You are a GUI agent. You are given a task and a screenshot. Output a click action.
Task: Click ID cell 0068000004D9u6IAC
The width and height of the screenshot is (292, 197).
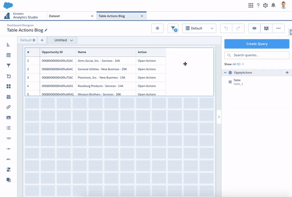(x=57, y=69)
